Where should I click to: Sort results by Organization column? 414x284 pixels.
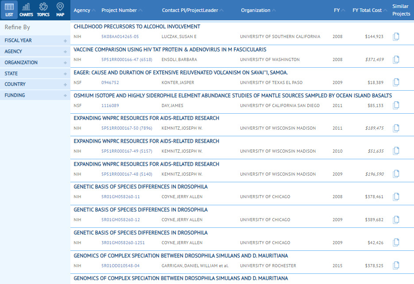click(x=258, y=10)
